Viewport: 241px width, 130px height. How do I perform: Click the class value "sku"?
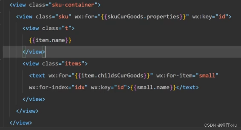[x=63, y=17]
